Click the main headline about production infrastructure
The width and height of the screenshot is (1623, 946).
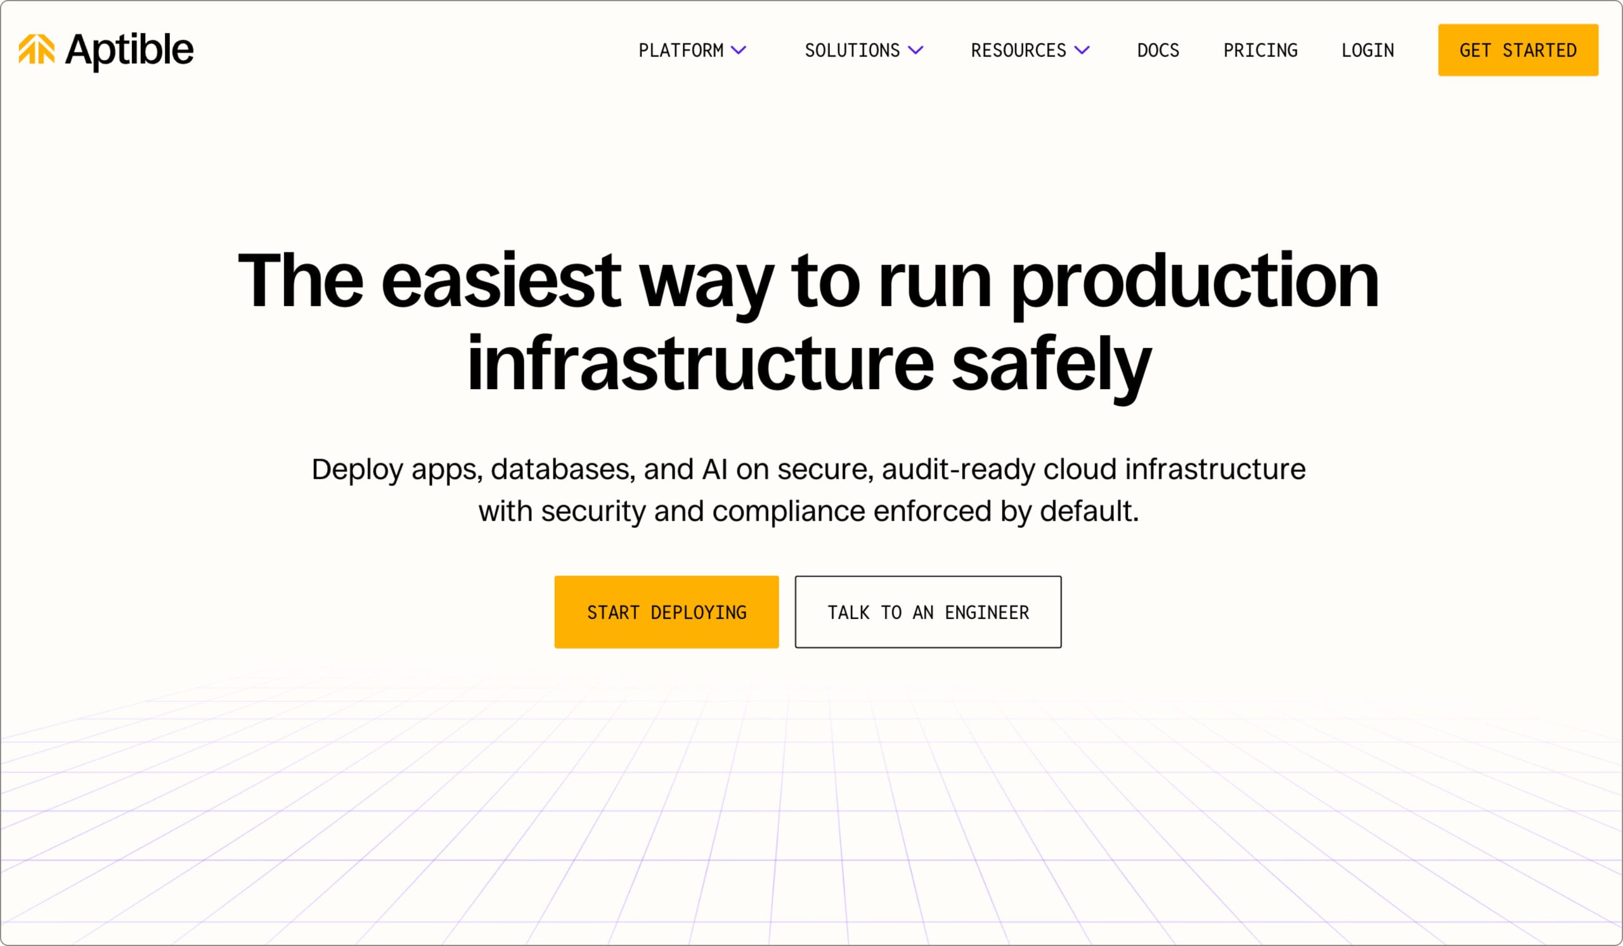[808, 281]
